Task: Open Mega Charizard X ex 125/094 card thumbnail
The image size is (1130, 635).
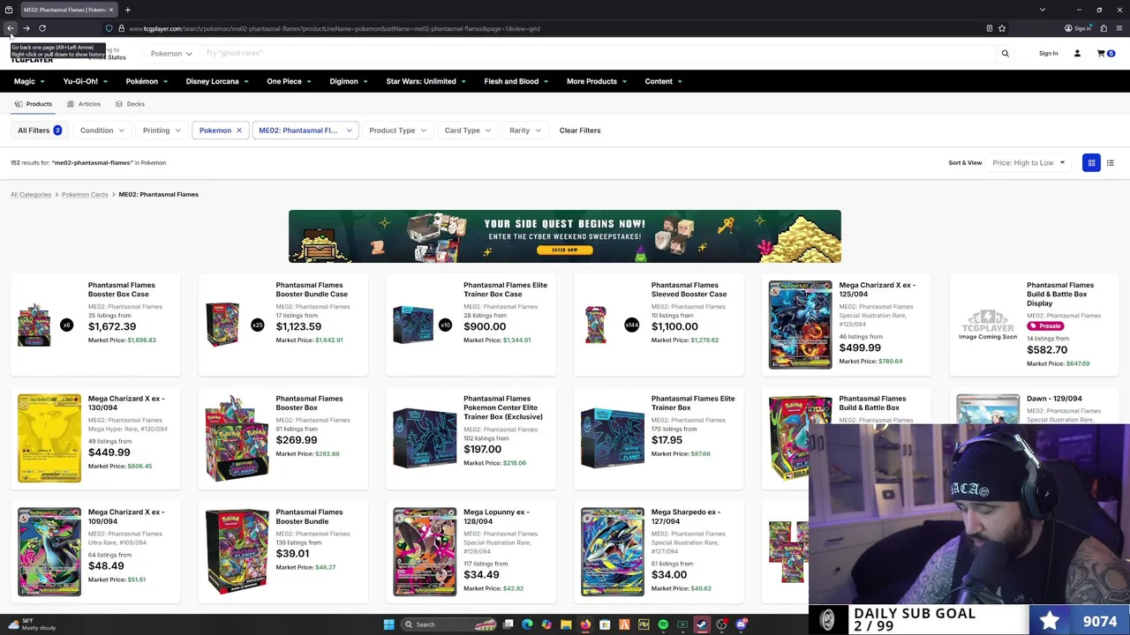Action: point(800,325)
